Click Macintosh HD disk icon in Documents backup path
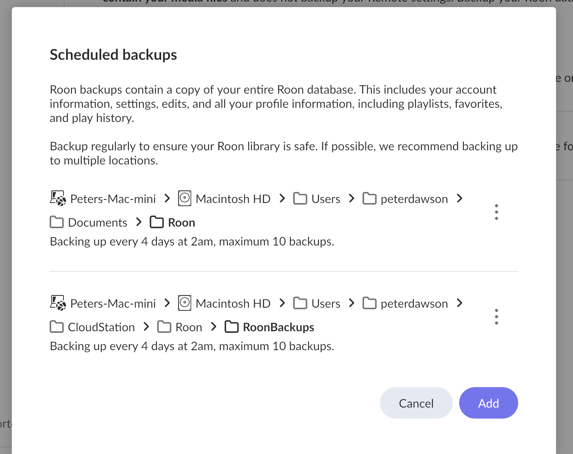Image resolution: width=573 pixels, height=454 pixels. coord(184,199)
